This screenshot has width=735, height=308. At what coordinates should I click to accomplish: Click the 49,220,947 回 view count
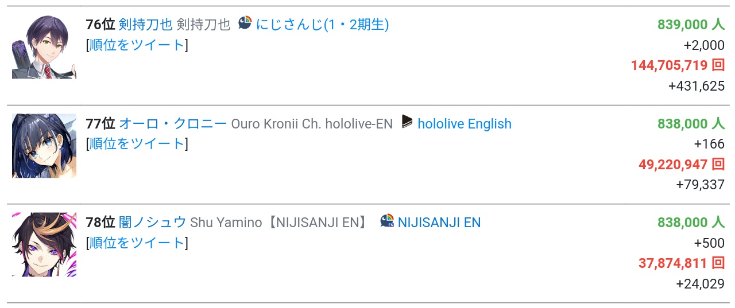tap(681, 165)
